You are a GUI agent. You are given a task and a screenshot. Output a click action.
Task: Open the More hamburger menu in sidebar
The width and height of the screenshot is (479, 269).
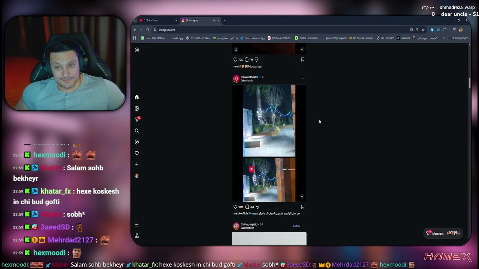(x=137, y=225)
